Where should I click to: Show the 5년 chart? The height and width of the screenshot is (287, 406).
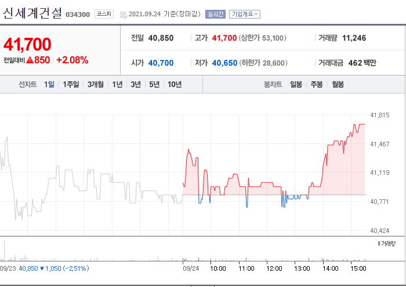click(154, 84)
